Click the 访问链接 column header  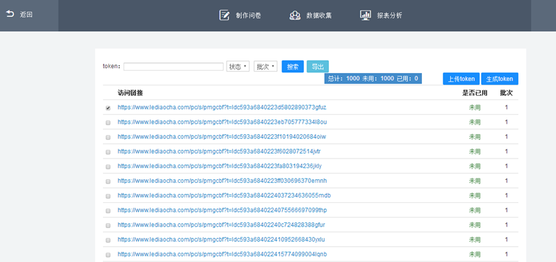(x=130, y=93)
